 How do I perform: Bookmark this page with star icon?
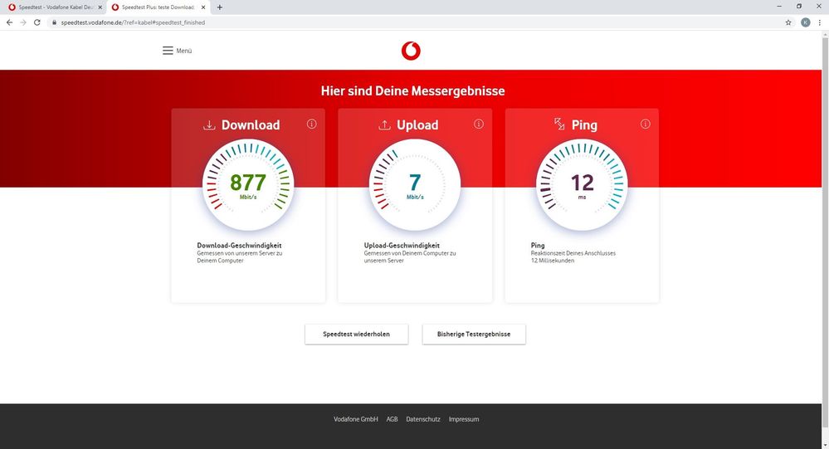pos(788,22)
